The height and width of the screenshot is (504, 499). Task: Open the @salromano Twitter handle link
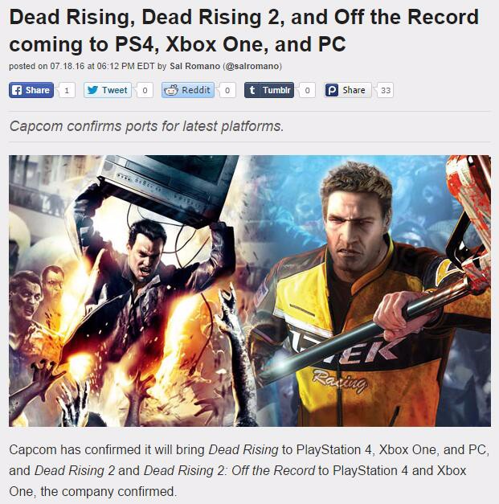click(x=252, y=66)
